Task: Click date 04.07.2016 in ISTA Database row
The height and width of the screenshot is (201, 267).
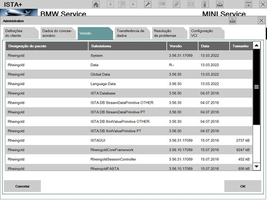Action: coord(210,93)
